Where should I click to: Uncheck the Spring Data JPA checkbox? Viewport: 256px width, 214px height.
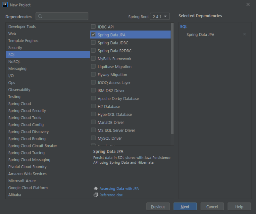pyautogui.click(x=93, y=34)
